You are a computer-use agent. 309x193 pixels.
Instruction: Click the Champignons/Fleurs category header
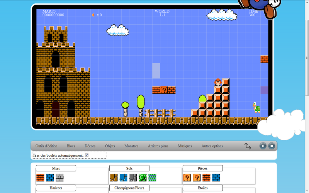coord(129,188)
